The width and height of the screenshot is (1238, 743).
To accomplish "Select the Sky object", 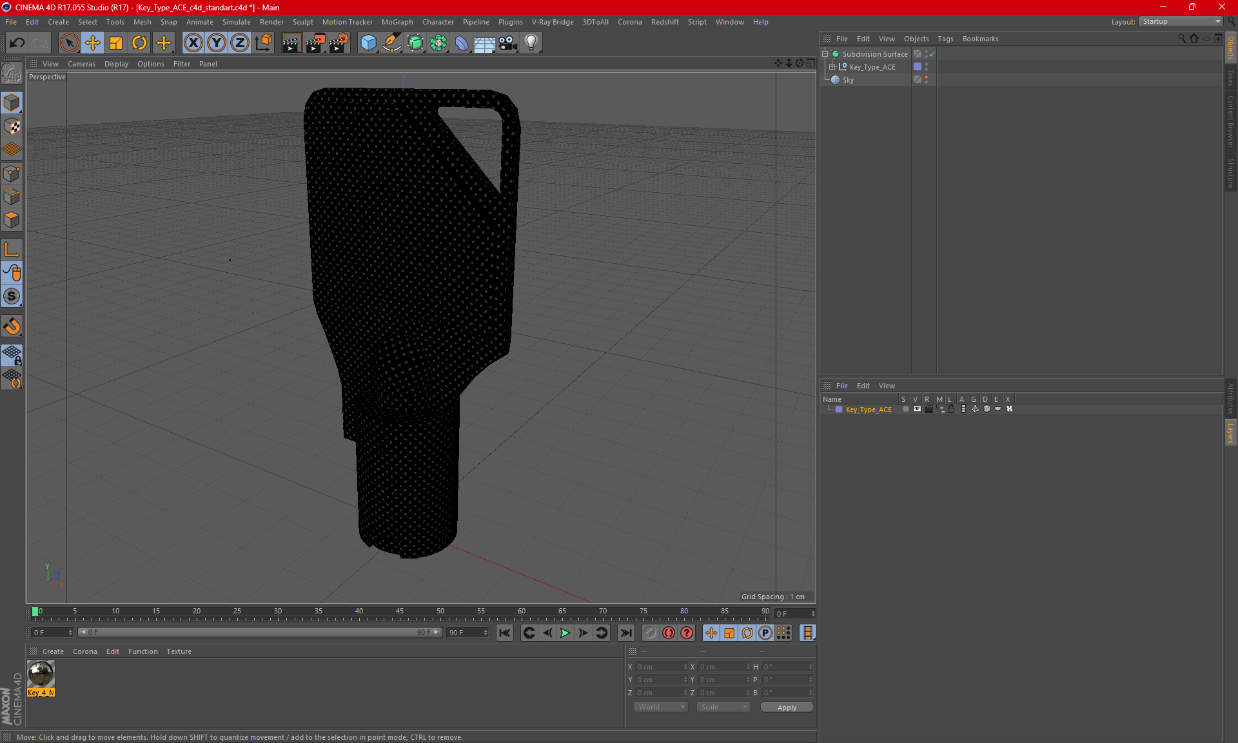I will click(848, 80).
